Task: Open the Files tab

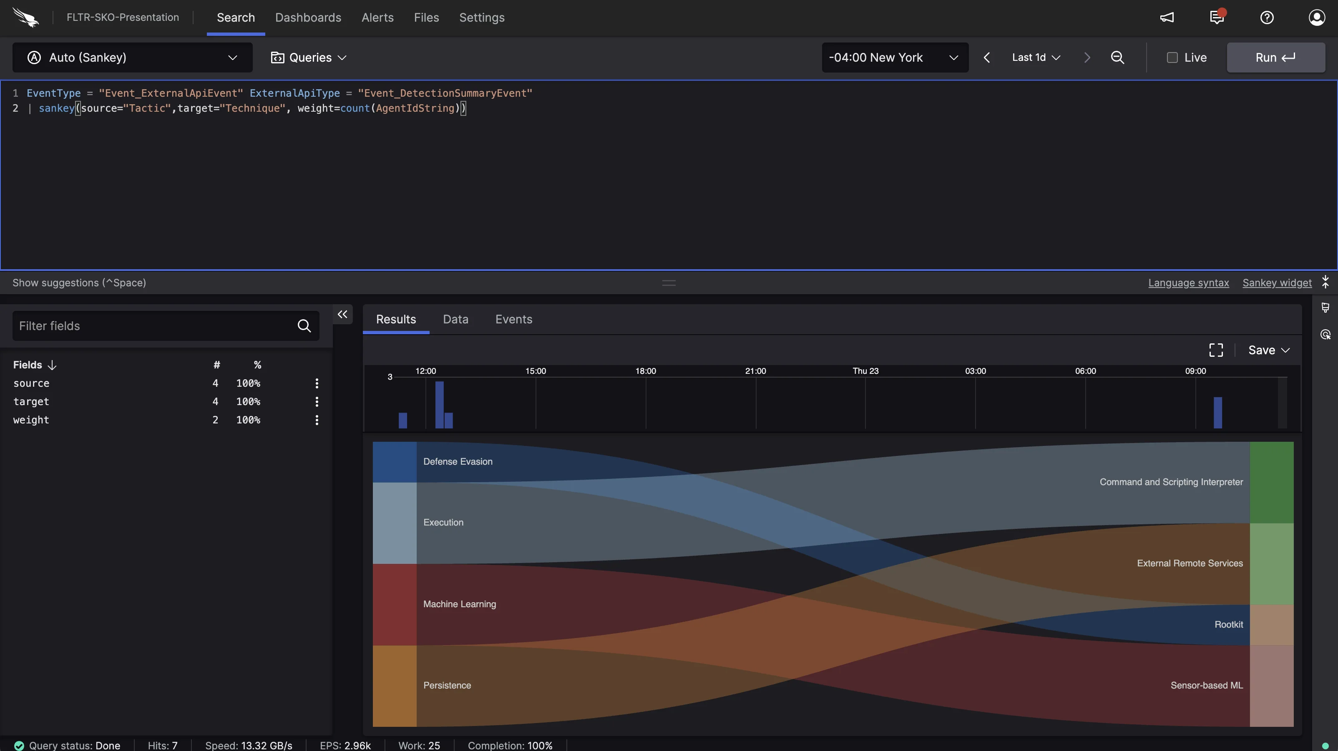Action: point(426,18)
